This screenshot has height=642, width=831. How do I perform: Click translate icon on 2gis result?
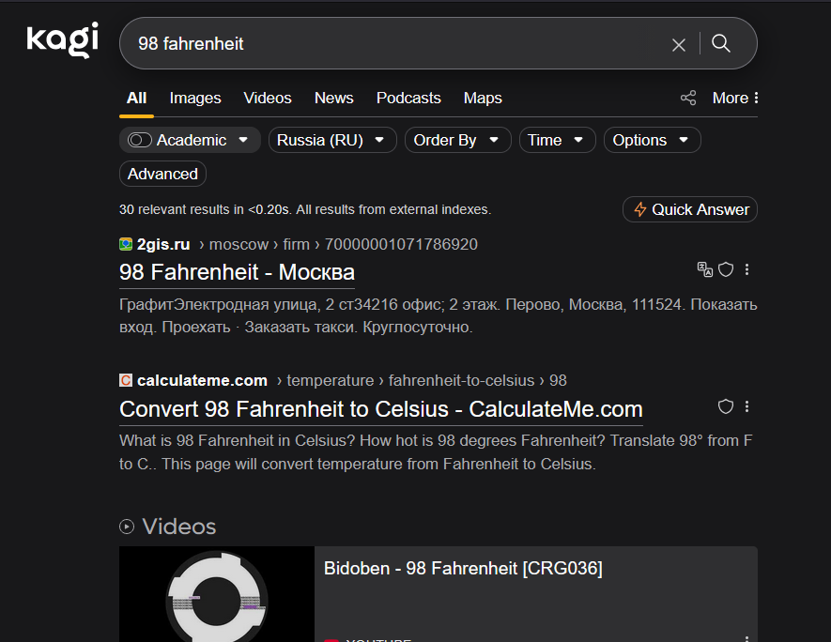(704, 269)
